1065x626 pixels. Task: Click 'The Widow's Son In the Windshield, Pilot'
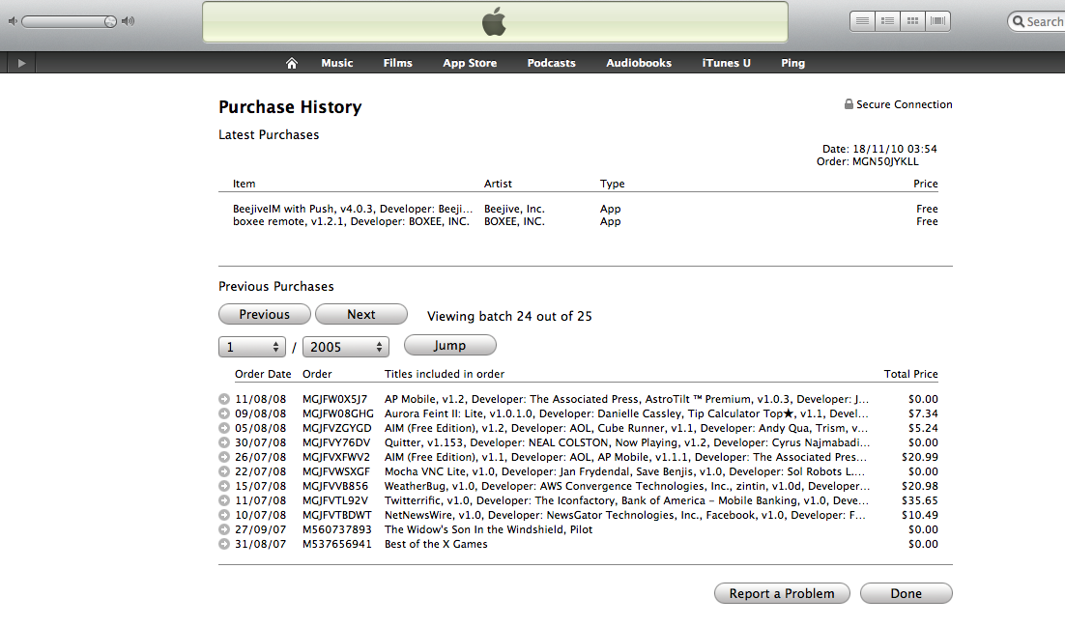[488, 529]
